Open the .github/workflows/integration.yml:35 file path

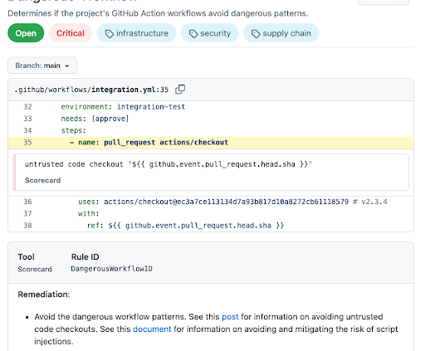point(91,90)
